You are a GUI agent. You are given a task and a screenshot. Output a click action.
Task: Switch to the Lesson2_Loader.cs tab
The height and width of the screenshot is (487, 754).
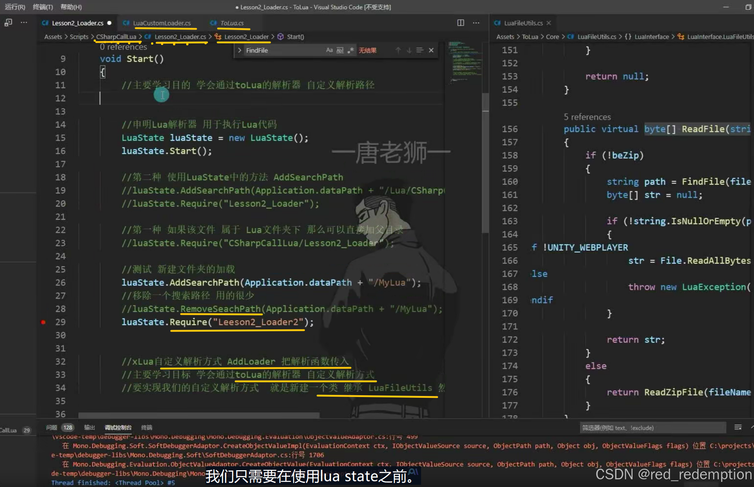[x=78, y=23]
